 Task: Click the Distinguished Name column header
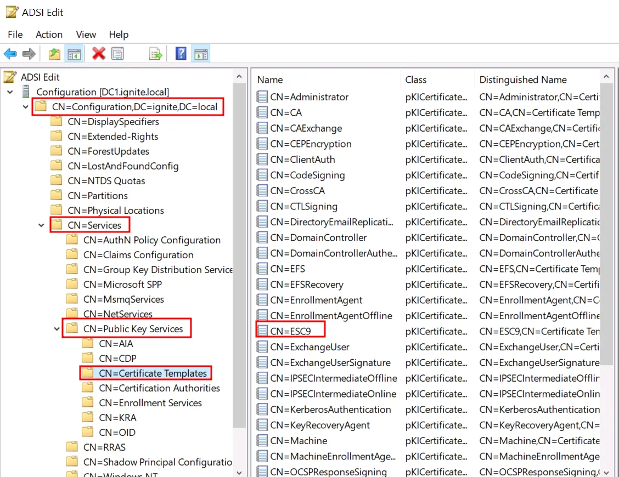[x=522, y=80]
